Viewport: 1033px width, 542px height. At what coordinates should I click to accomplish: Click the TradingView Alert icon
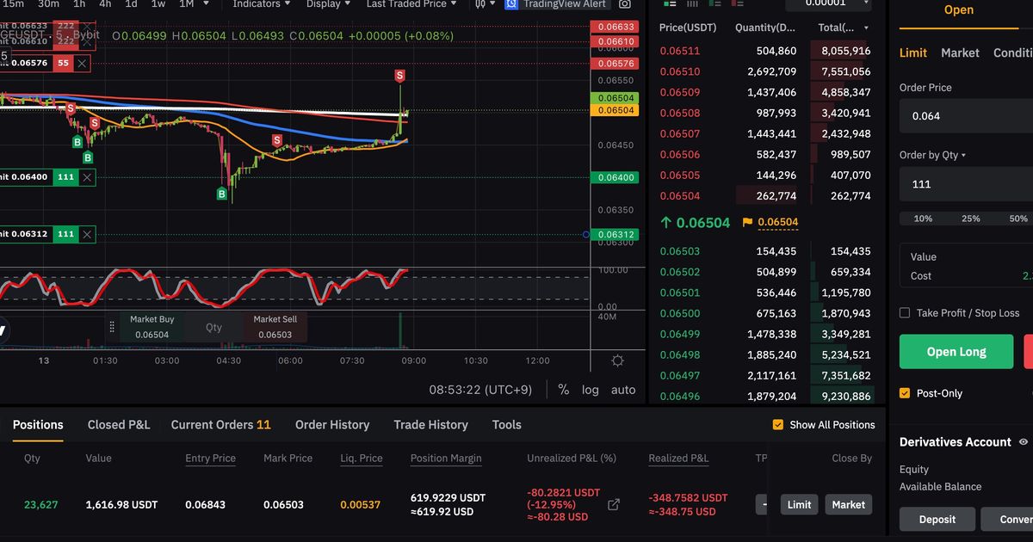coord(511,4)
